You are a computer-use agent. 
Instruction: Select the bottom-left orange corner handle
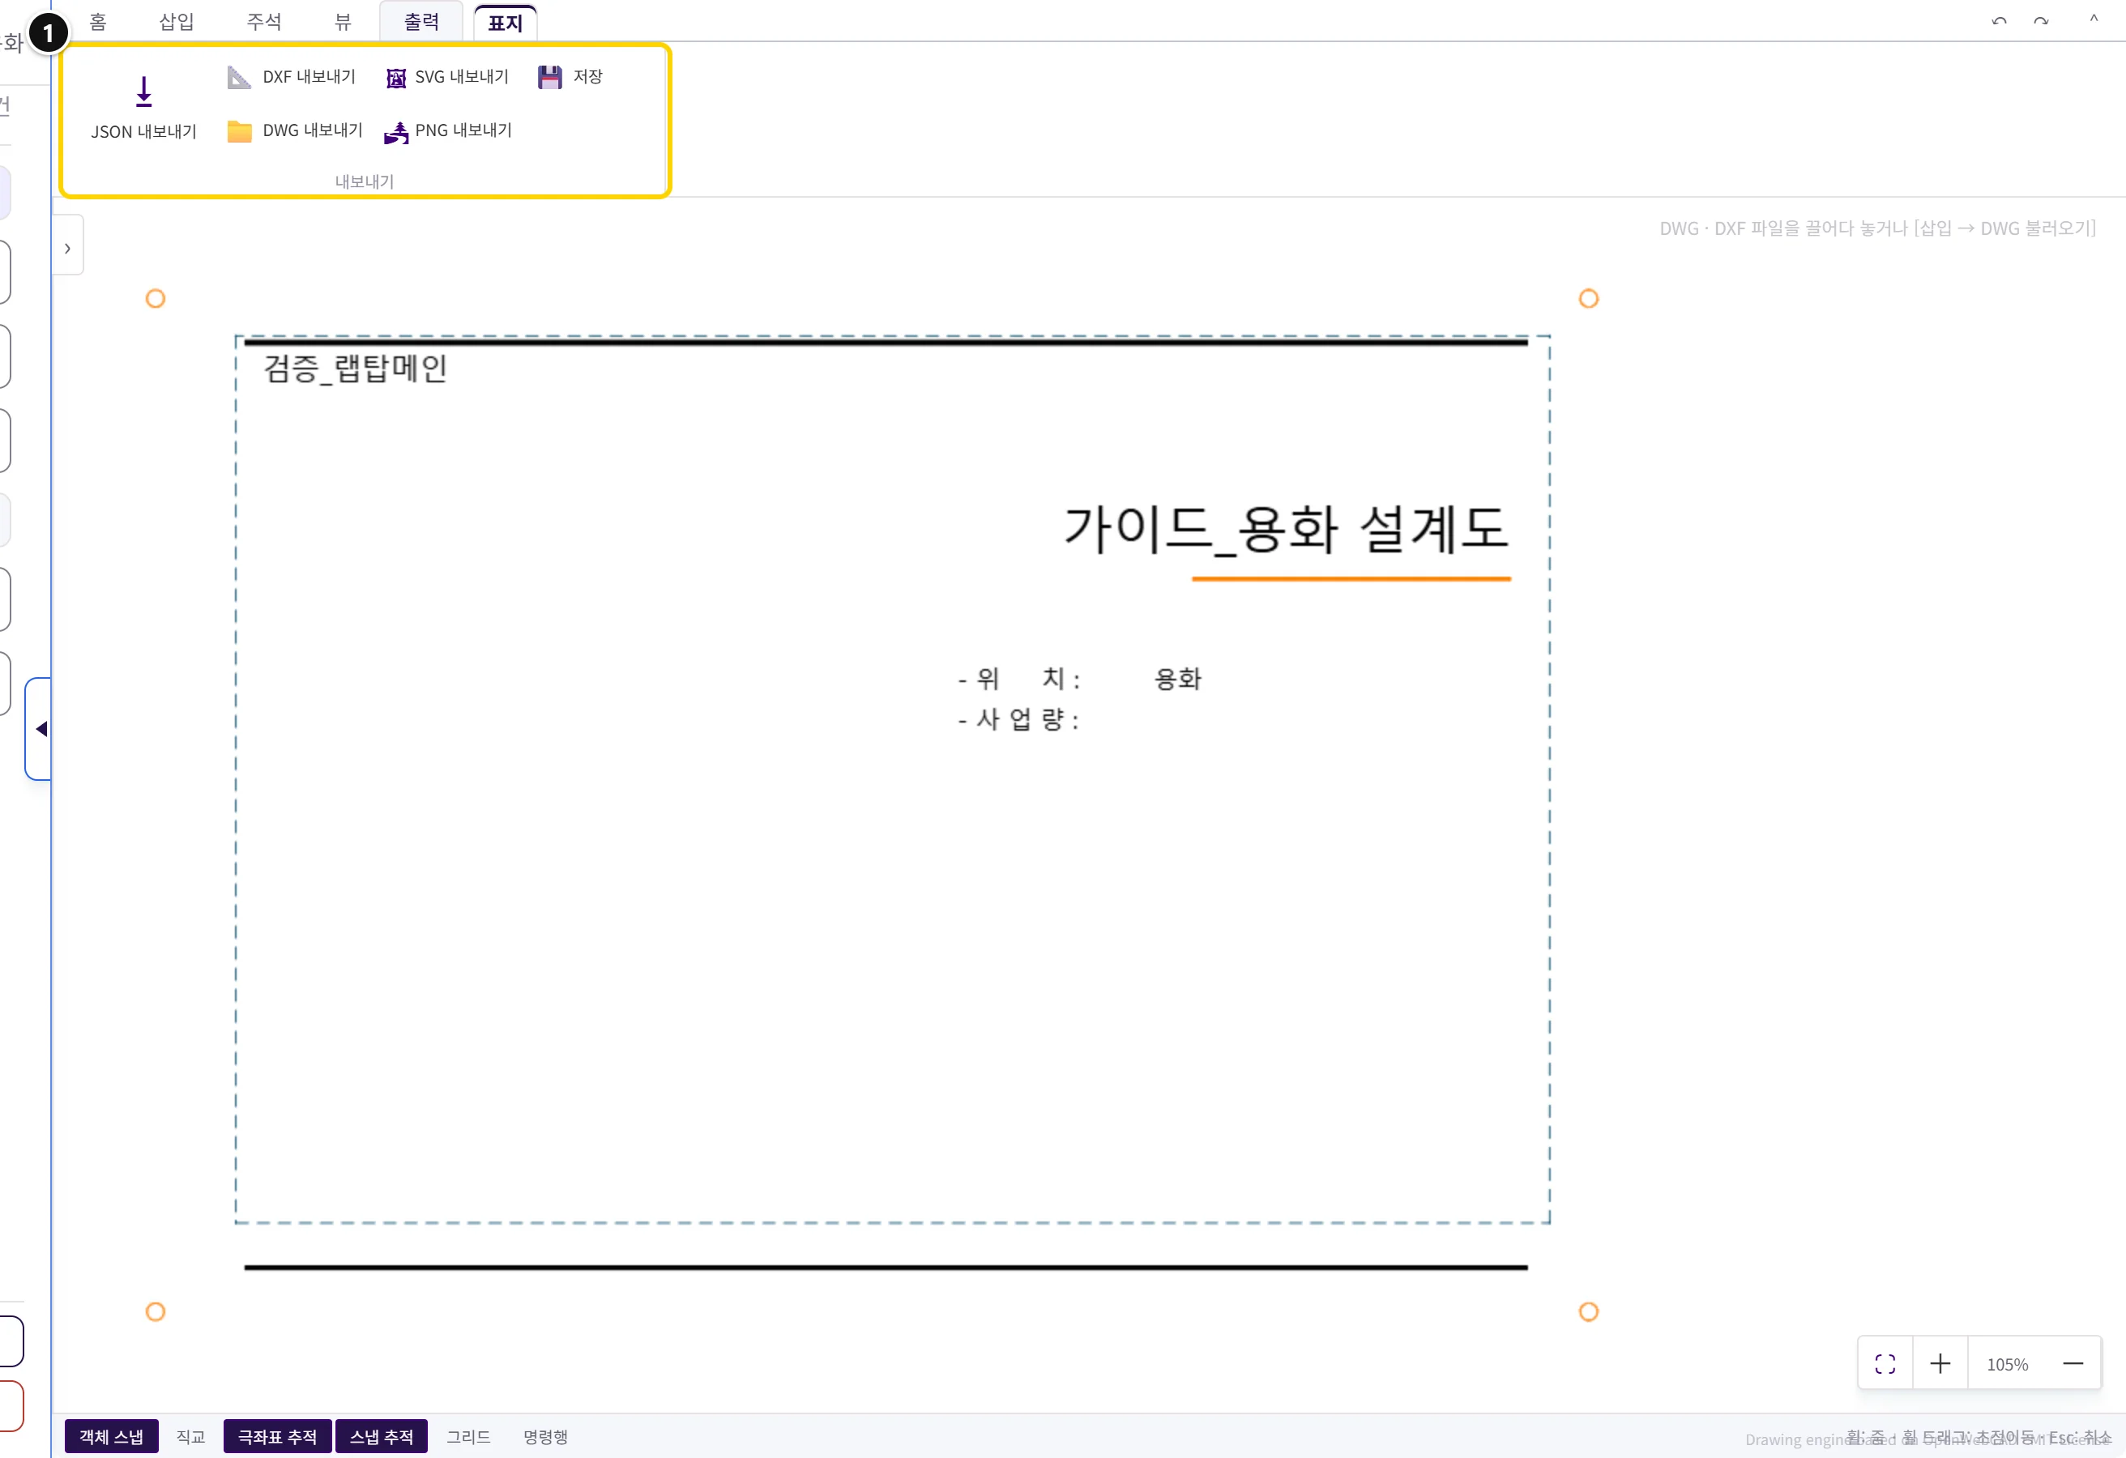[156, 1311]
